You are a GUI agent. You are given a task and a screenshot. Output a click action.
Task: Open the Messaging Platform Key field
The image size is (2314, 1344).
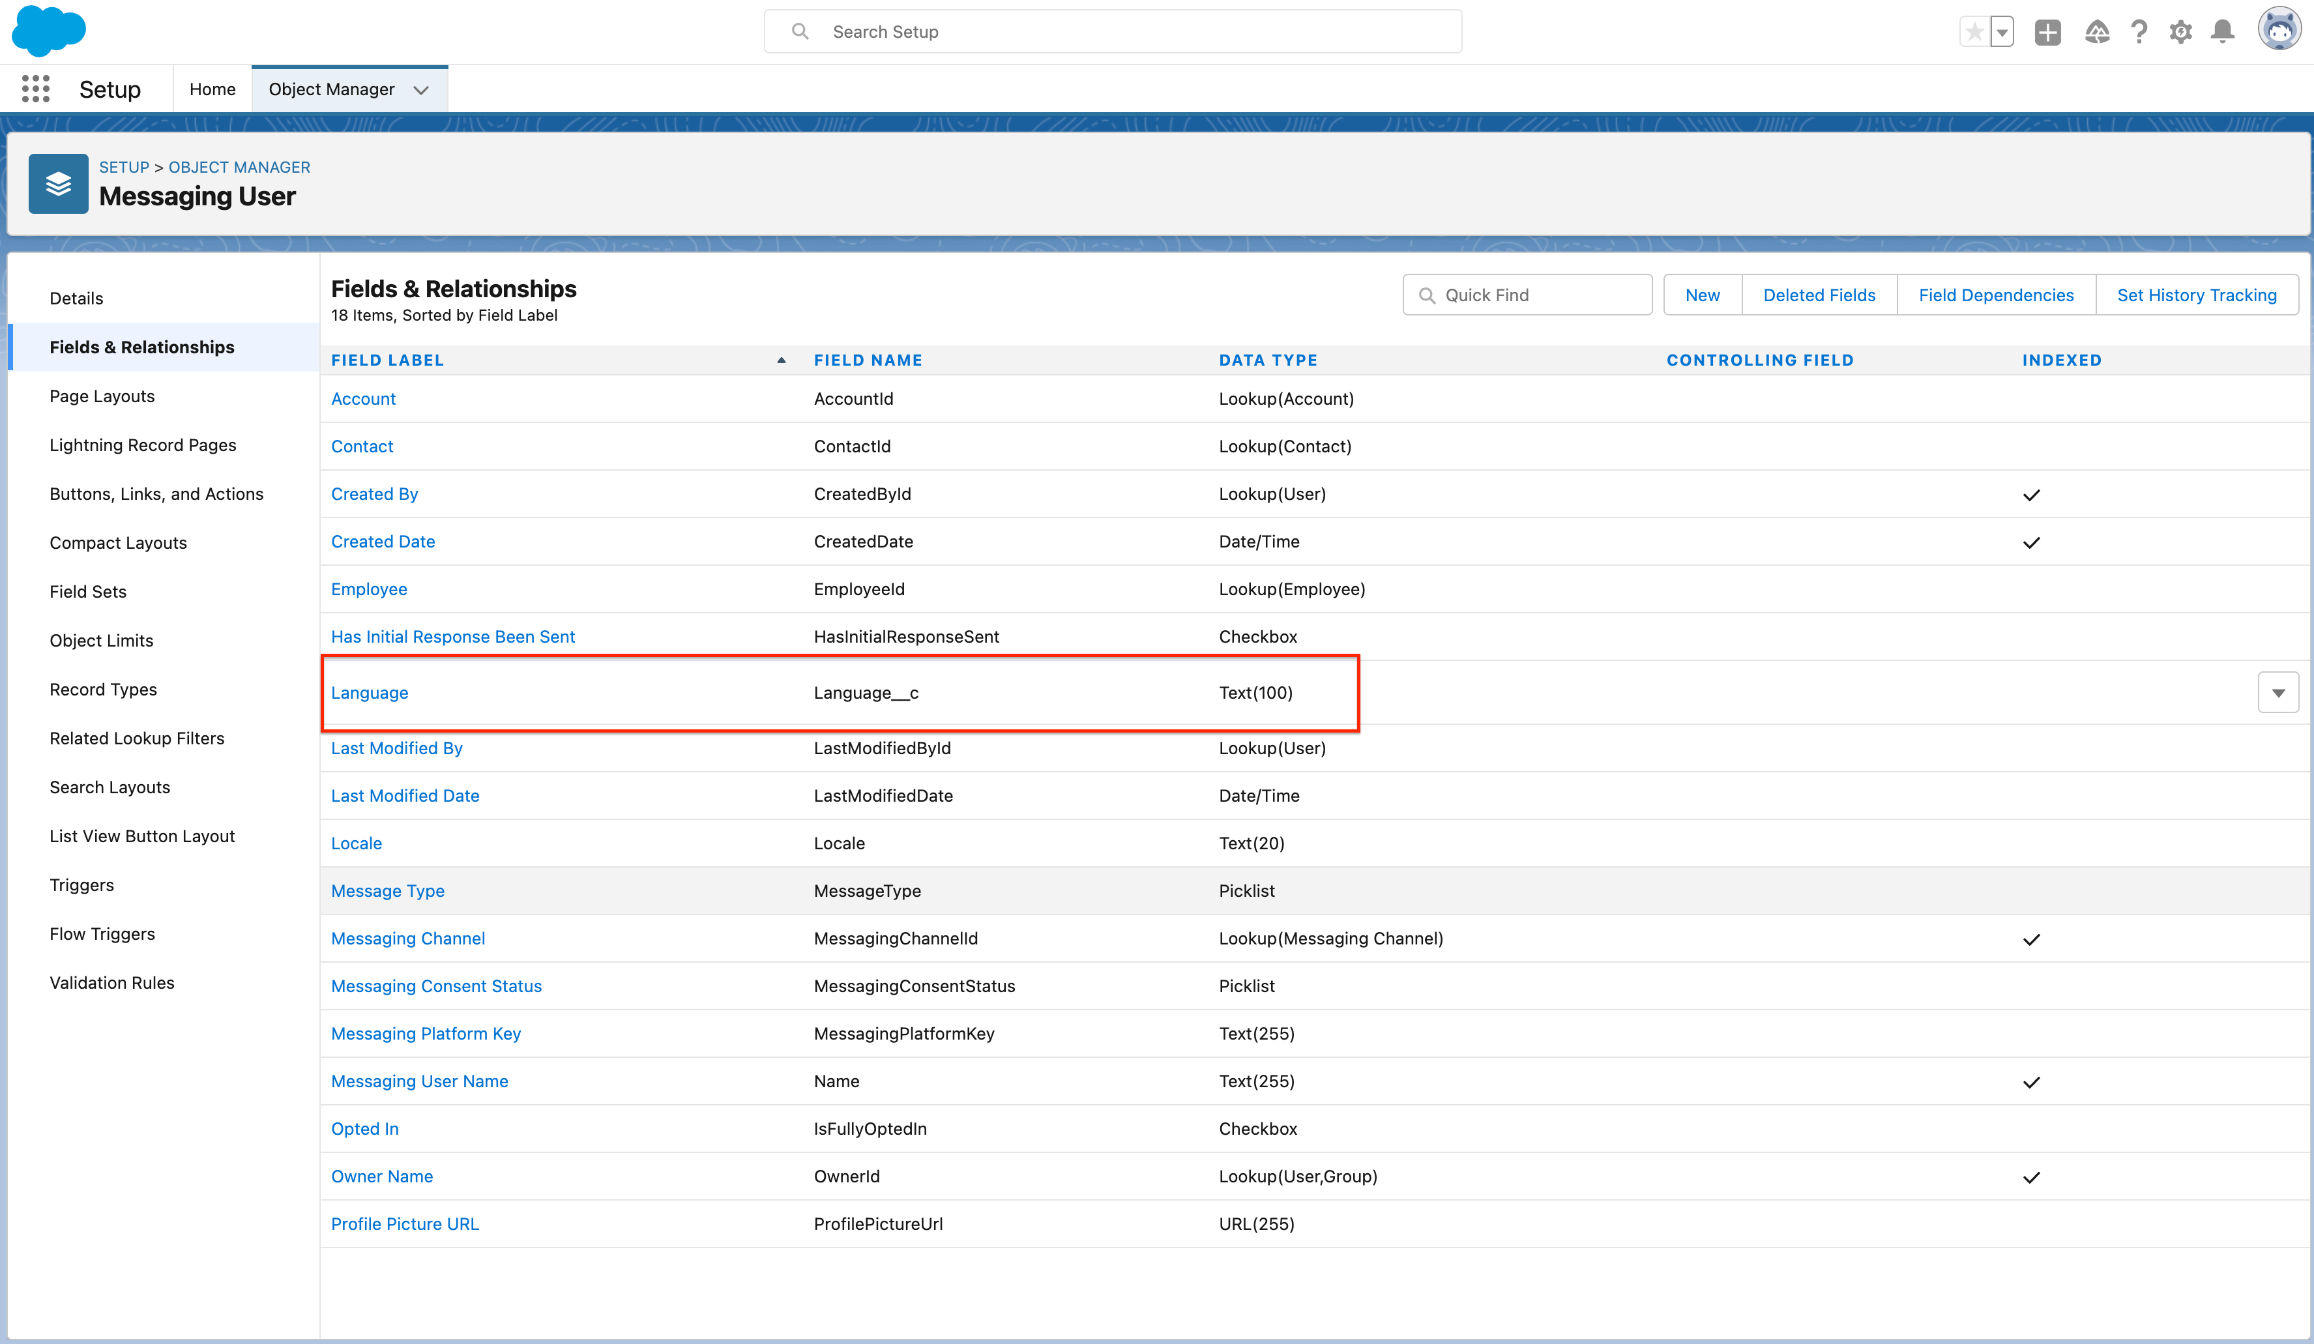(x=426, y=1034)
